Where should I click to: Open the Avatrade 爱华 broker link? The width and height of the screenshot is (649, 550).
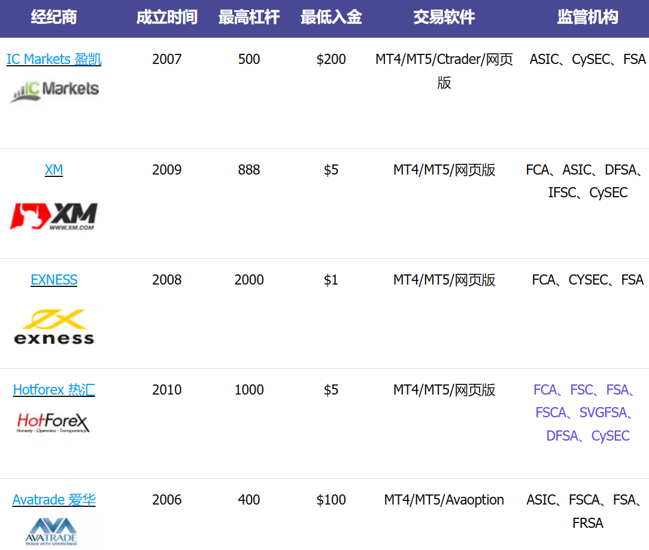[x=54, y=500]
